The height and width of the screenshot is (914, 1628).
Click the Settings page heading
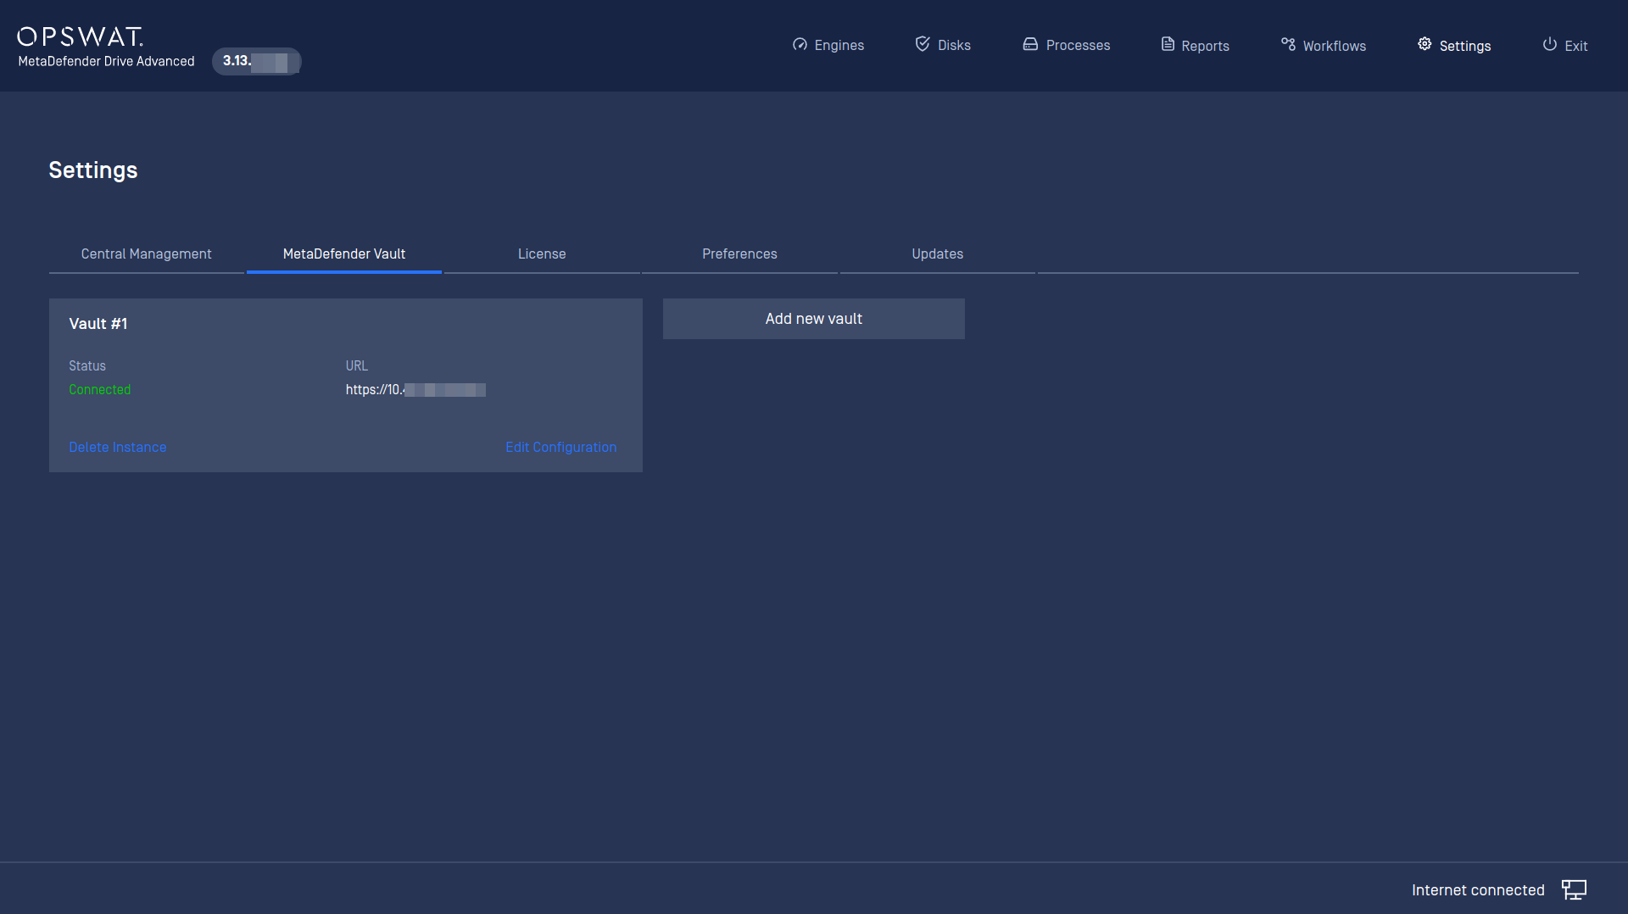[93, 170]
